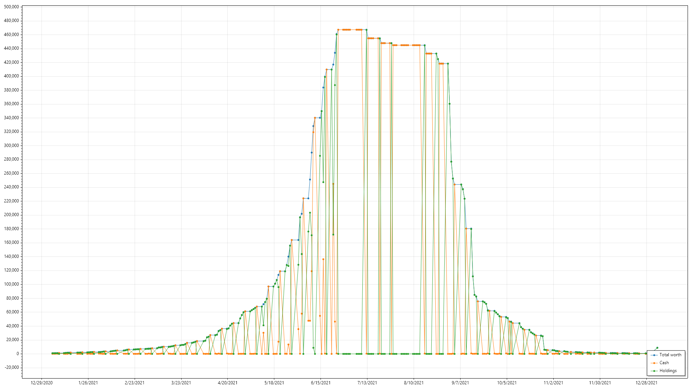The image size is (693, 389).
Task: Click the Cash legend label
Action: (664, 363)
